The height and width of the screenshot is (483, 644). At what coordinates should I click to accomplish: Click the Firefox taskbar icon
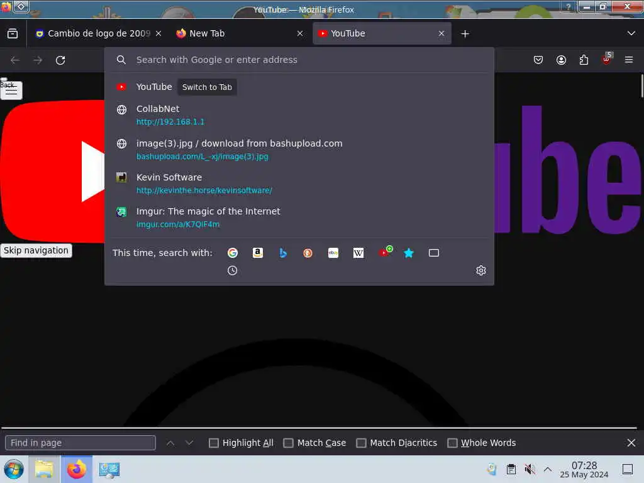click(x=77, y=469)
